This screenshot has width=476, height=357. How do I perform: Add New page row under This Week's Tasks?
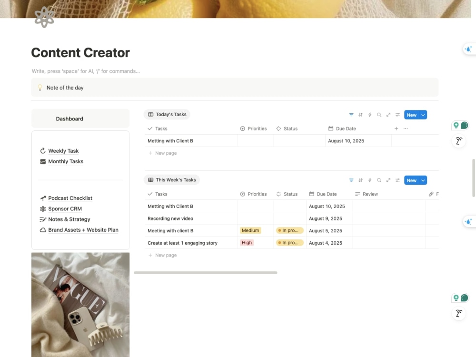pyautogui.click(x=162, y=255)
